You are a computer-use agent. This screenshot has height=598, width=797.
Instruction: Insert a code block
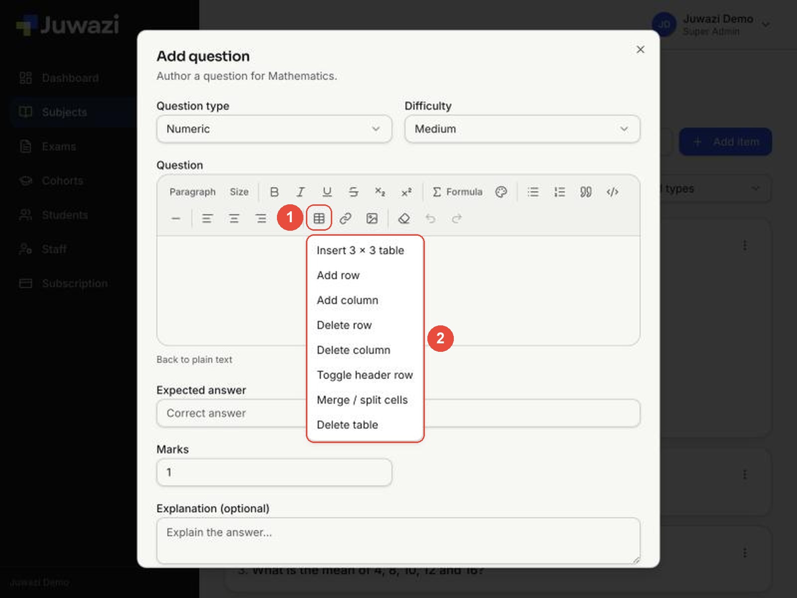[612, 192]
